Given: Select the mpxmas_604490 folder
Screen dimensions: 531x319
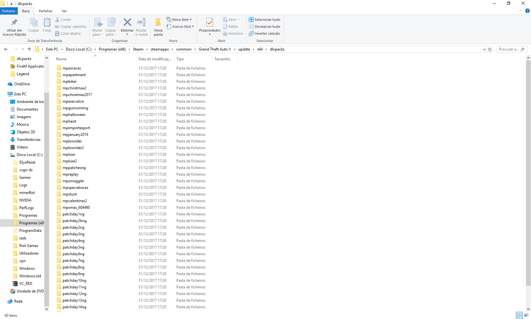Looking at the screenshot, I should (76, 208).
